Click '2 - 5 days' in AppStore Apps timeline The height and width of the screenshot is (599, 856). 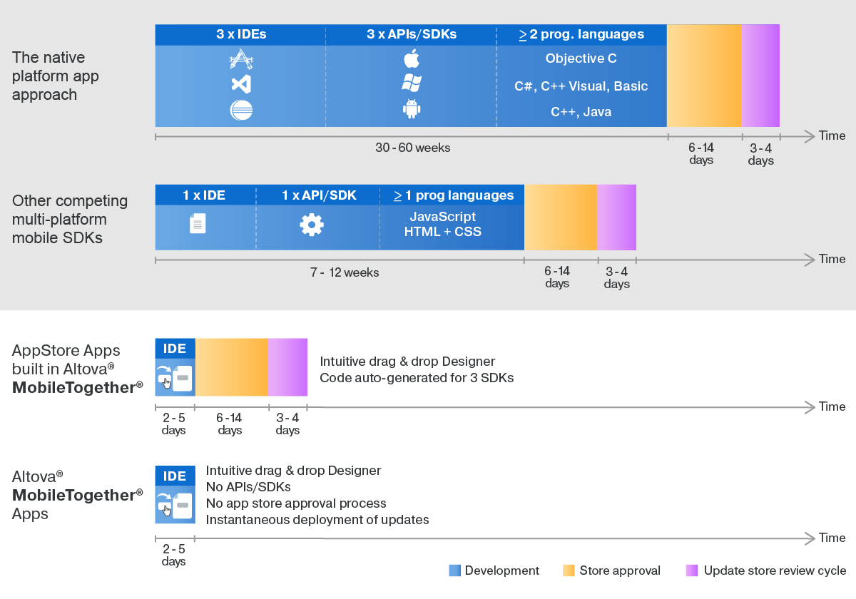(173, 424)
